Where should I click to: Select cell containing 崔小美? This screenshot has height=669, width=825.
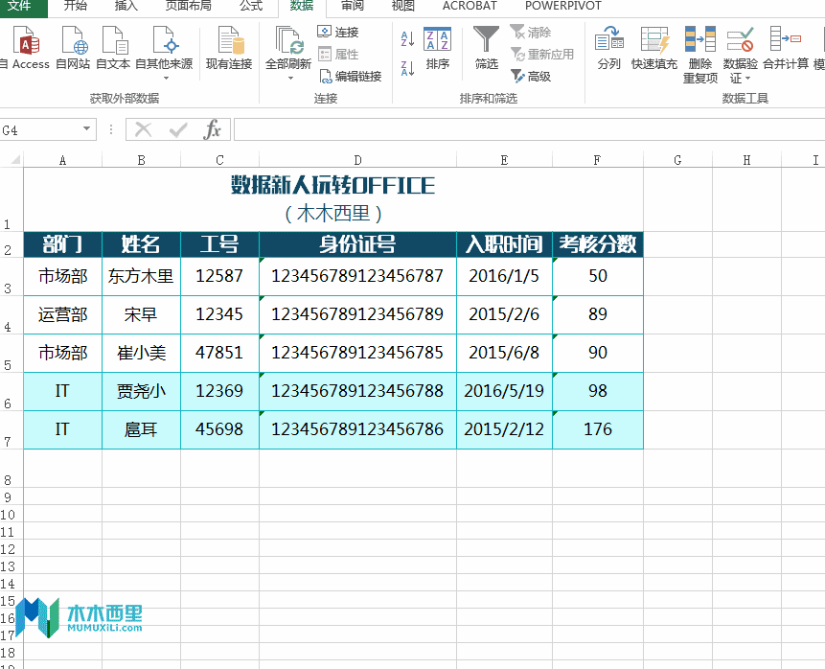coord(141,353)
